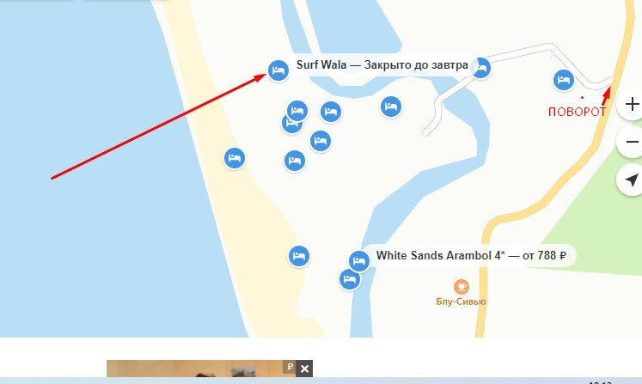The width and height of the screenshot is (642, 384).
Task: Select the hotel marker right of the Surf Wala label
Action: pyautogui.click(x=480, y=68)
